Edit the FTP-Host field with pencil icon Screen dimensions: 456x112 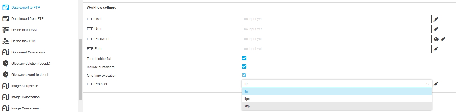tap(436, 19)
